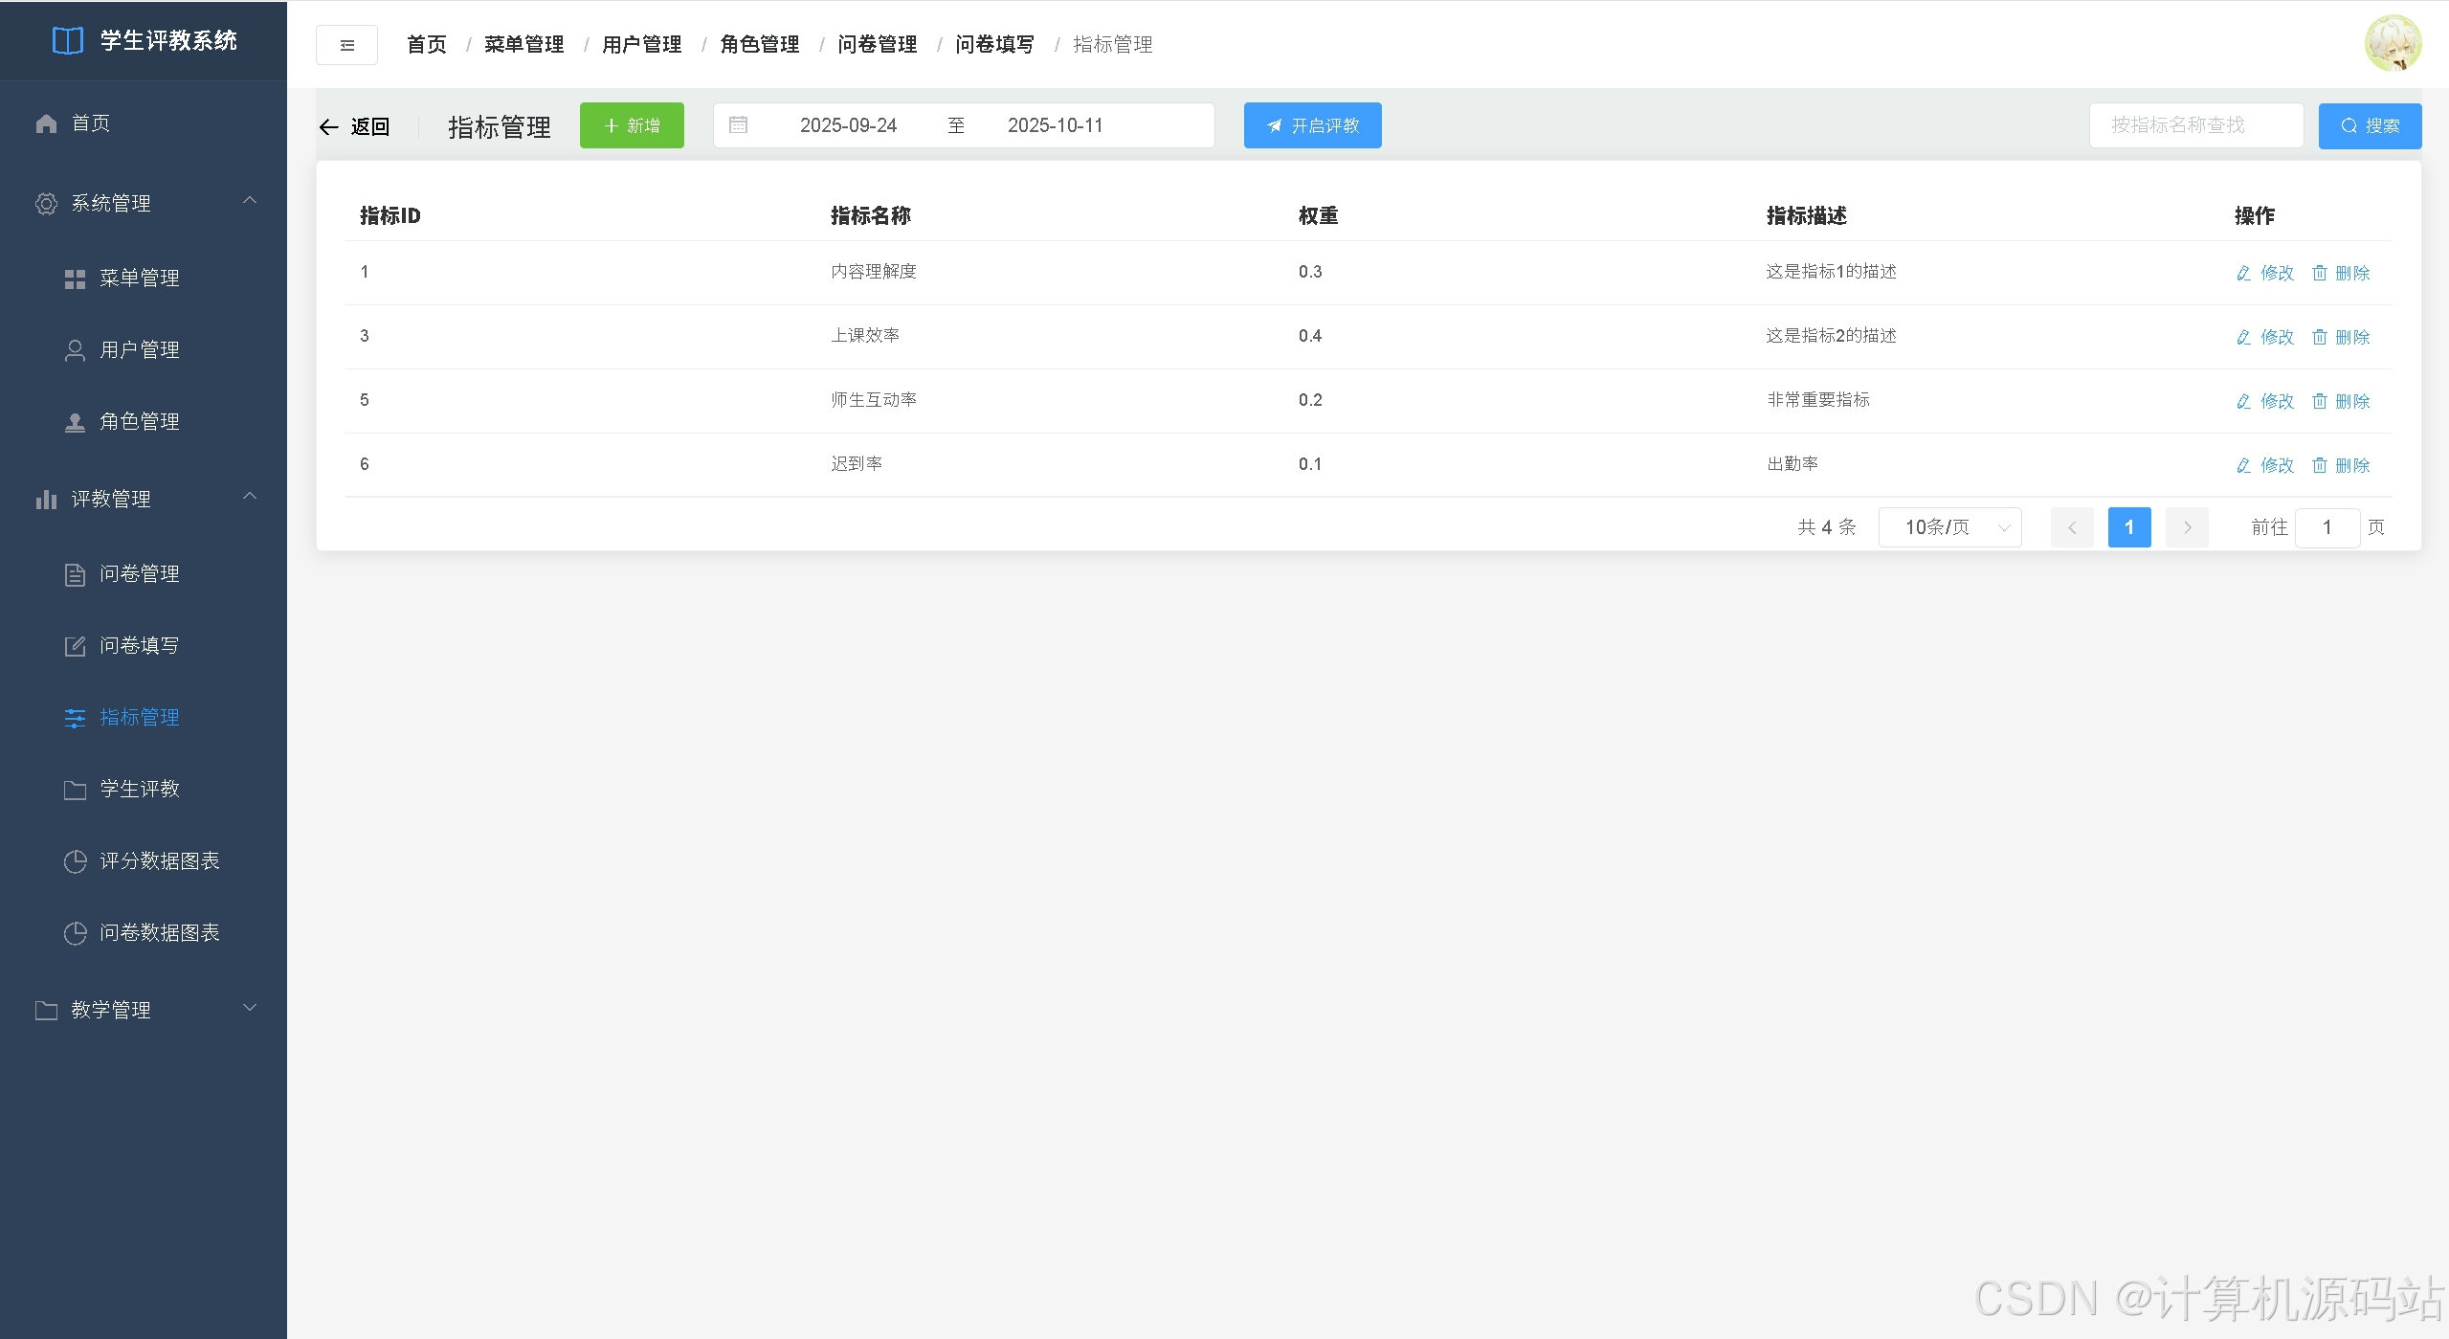
Task: Click the grid icon for 菜单管理
Action: [x=75, y=279]
